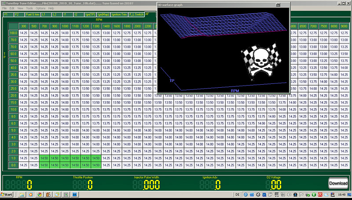Select the 50.0 throttle position row header
The image size is (352, 200).
(13, 61)
